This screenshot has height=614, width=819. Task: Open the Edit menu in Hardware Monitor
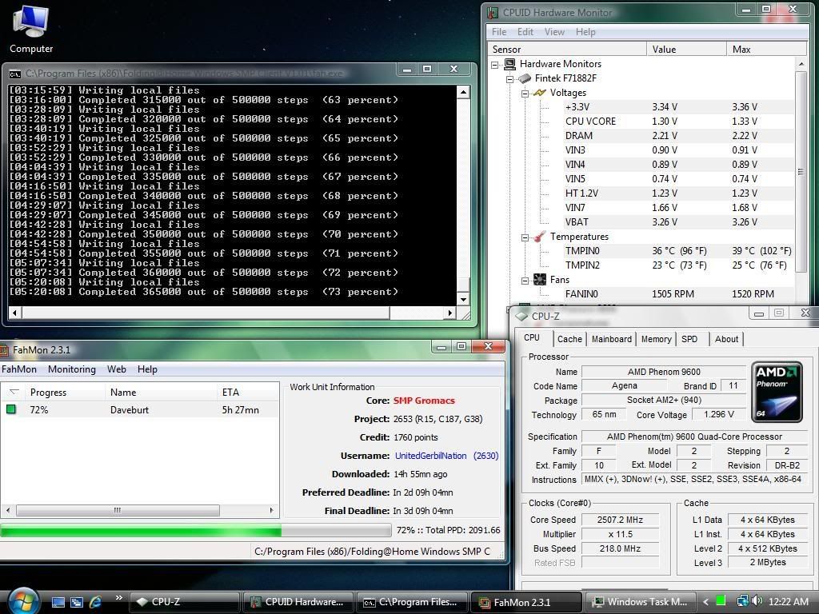[525, 32]
